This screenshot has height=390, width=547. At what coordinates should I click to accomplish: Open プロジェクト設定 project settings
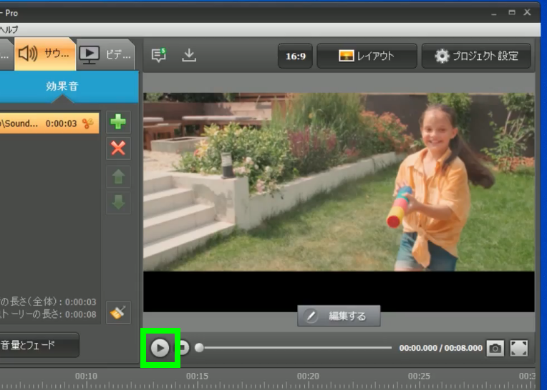pyautogui.click(x=476, y=56)
